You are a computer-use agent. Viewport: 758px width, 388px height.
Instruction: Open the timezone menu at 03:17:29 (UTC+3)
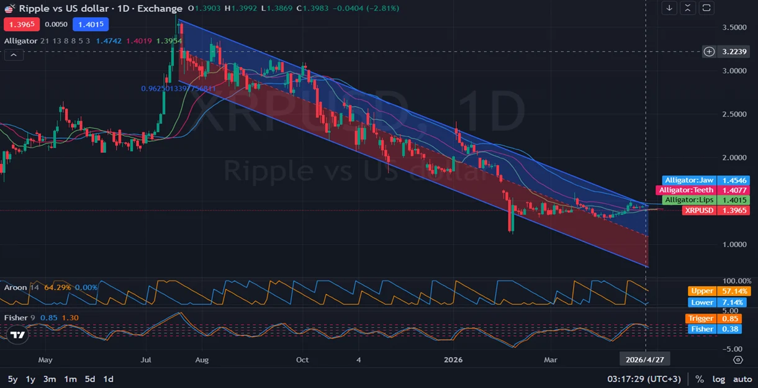pyautogui.click(x=646, y=379)
